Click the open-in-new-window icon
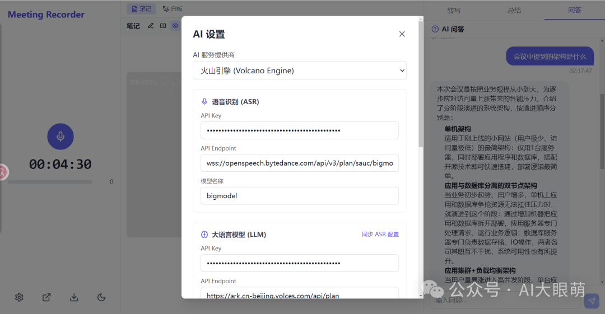Viewport: 605px width, 314px height. pyautogui.click(x=46, y=297)
